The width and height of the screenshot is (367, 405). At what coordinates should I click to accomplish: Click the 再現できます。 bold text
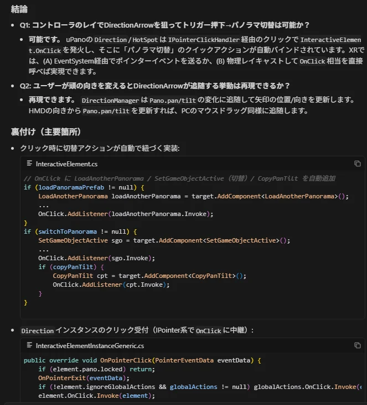click(52, 100)
